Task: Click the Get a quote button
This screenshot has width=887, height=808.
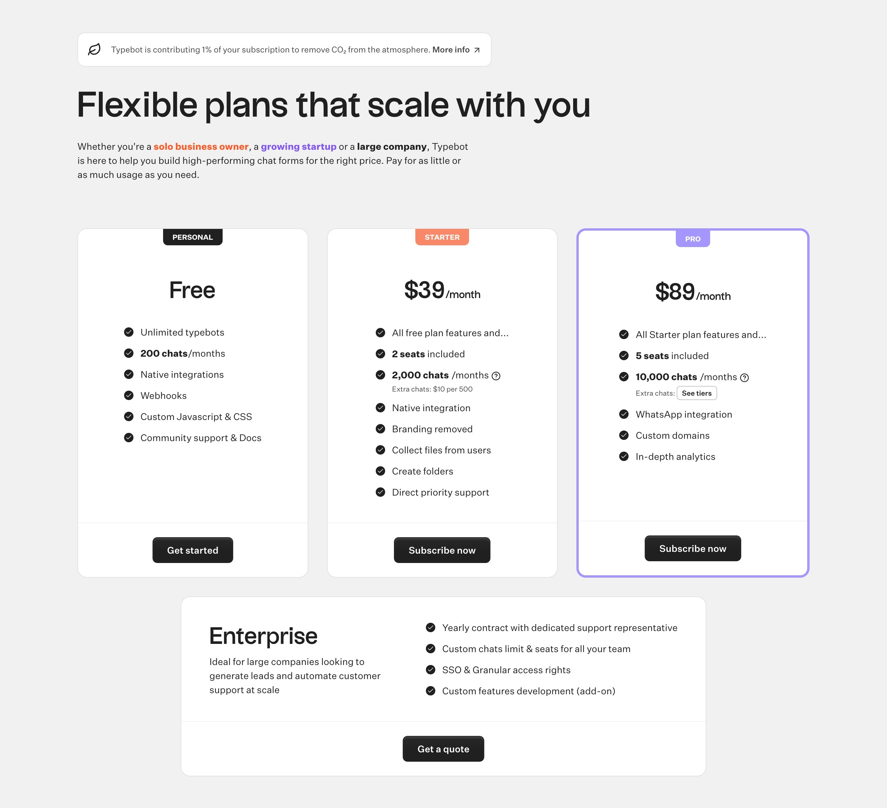Action: pyautogui.click(x=443, y=749)
